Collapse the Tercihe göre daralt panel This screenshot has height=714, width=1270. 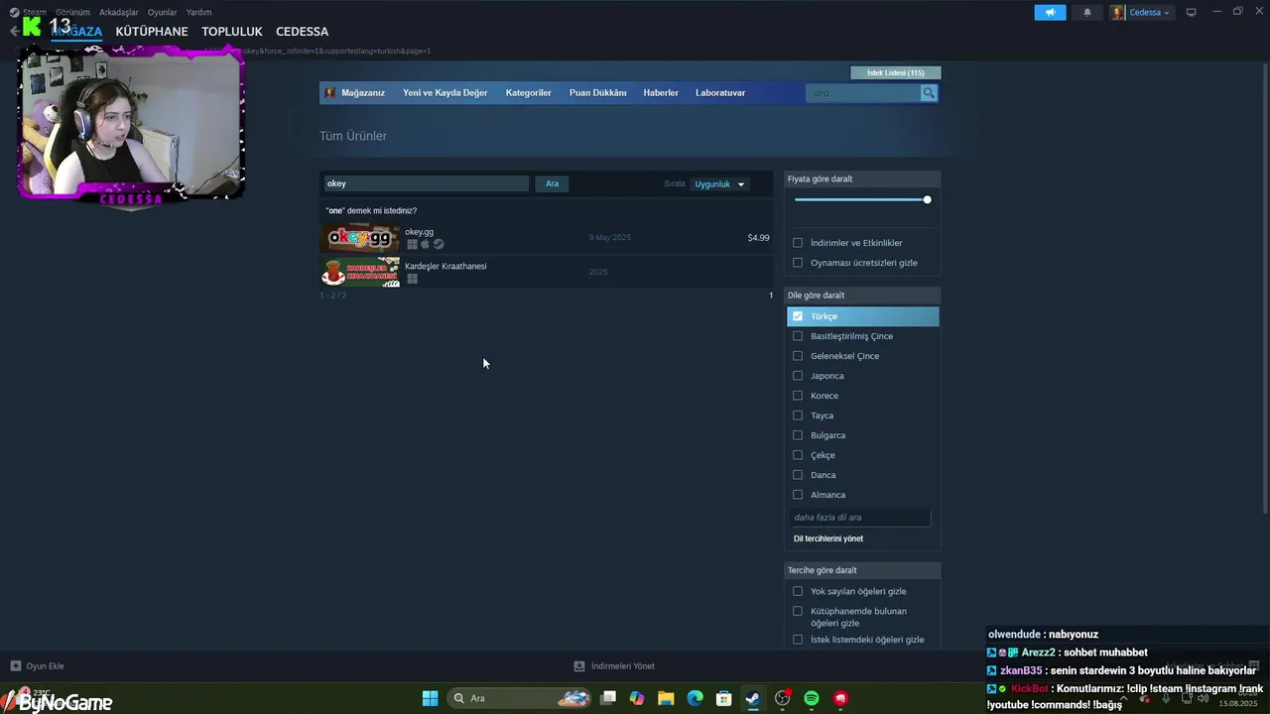tap(862, 570)
